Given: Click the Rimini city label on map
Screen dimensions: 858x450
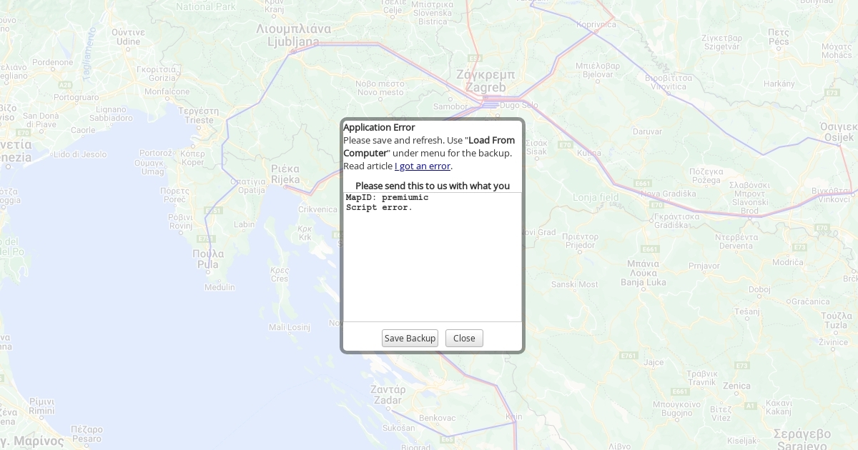Looking at the screenshot, I should click(x=41, y=406).
